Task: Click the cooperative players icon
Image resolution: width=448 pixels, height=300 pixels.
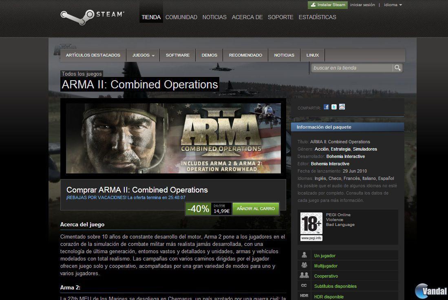Action: pyautogui.click(x=304, y=276)
